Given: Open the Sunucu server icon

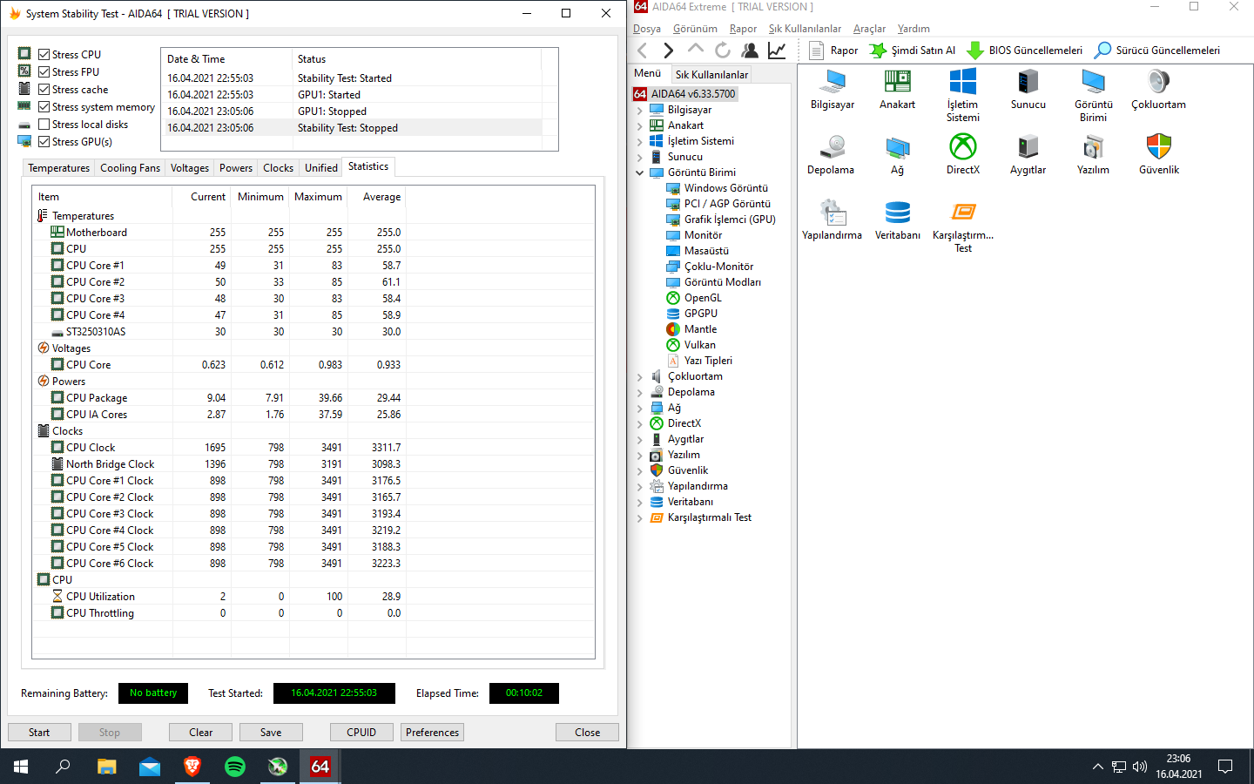Looking at the screenshot, I should tap(1028, 89).
